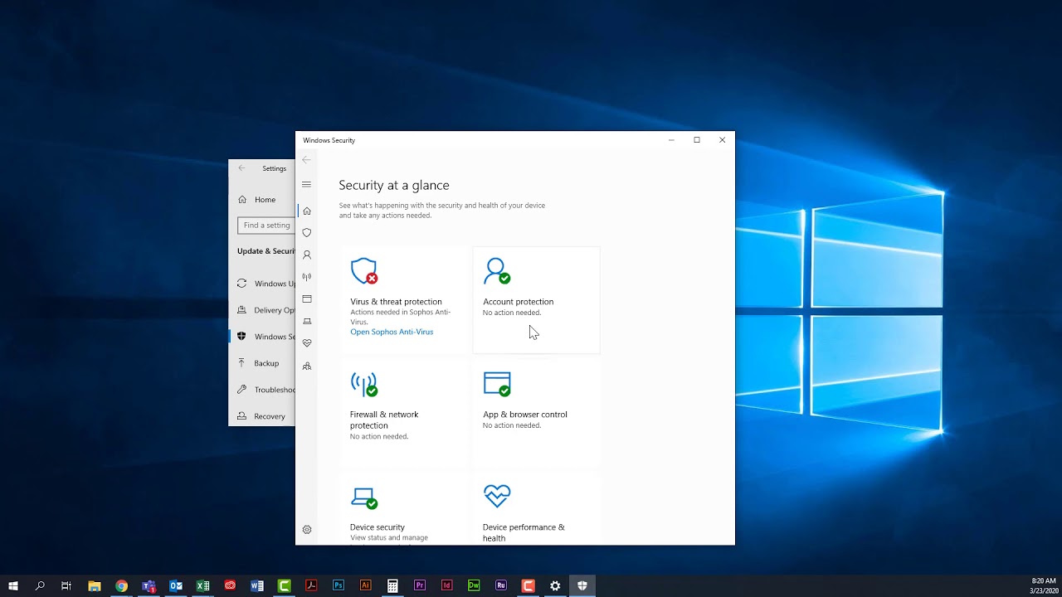Open Outlook from taskbar
The height and width of the screenshot is (597, 1062).
(176, 585)
